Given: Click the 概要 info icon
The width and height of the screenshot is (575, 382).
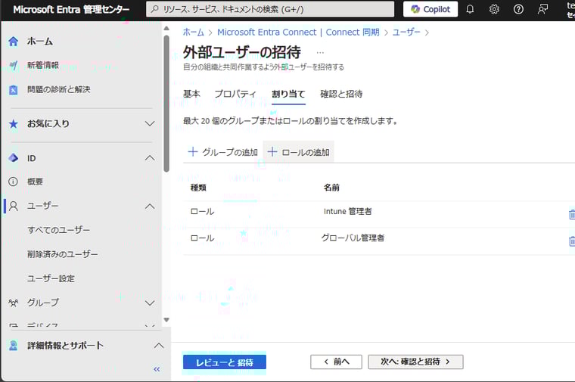Looking at the screenshot, I should point(13,182).
